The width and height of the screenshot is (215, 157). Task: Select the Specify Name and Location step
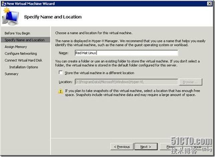pos(25,40)
